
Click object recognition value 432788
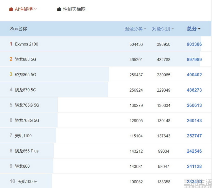(x=164, y=60)
